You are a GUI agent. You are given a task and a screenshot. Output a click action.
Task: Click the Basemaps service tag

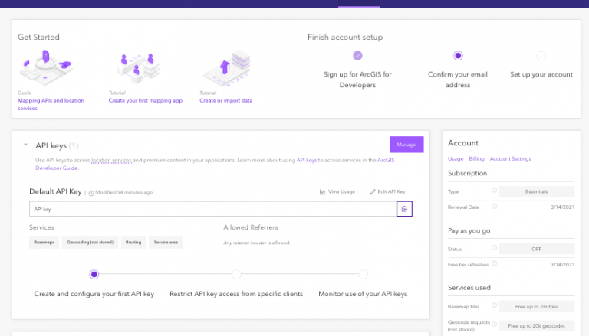click(x=44, y=243)
